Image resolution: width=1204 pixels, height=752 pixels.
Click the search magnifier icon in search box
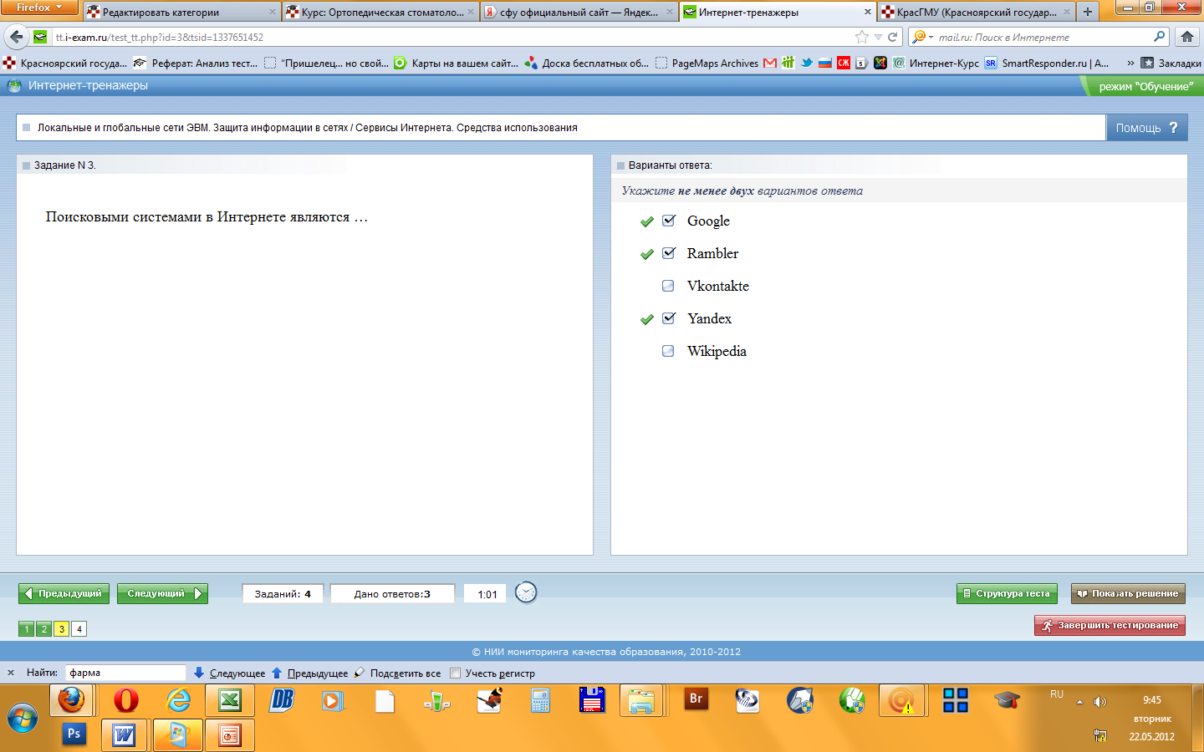tap(1159, 37)
